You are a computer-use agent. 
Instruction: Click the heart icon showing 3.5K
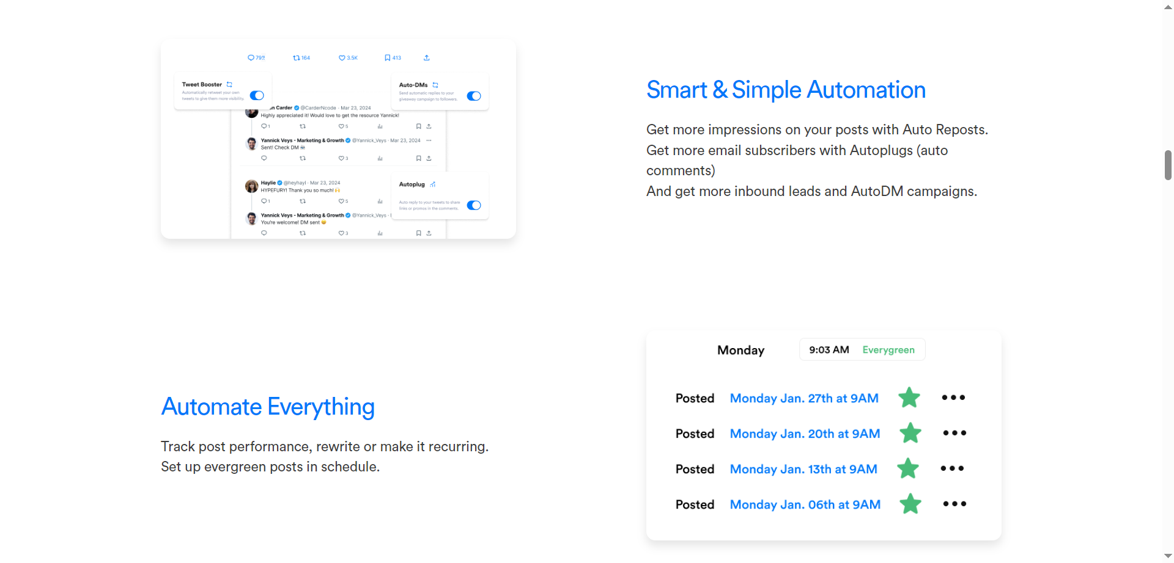(342, 58)
